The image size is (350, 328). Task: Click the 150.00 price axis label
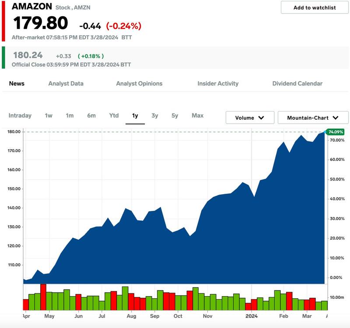[x=14, y=189]
